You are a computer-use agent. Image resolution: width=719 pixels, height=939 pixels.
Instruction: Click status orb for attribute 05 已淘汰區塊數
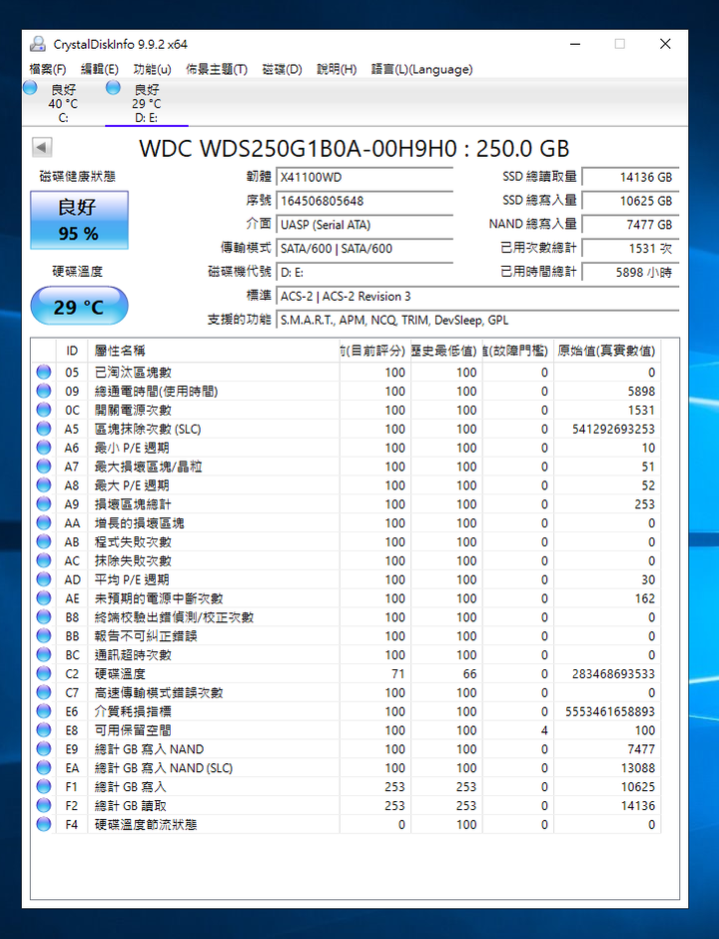pos(44,372)
